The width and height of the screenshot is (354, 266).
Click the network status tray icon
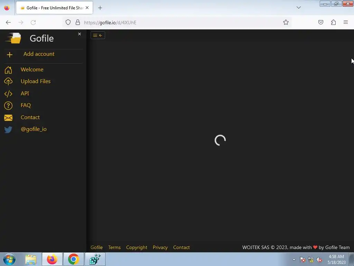click(x=311, y=260)
